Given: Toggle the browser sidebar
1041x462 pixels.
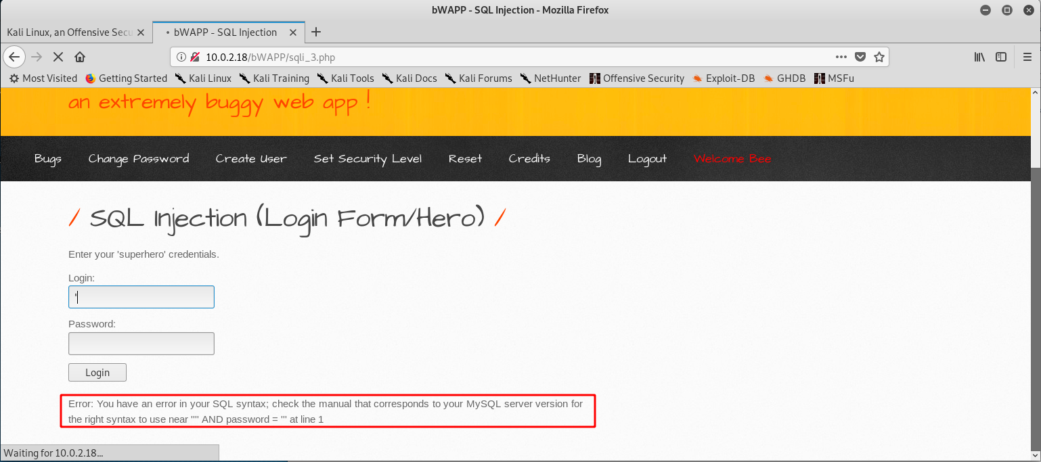Looking at the screenshot, I should click(x=1001, y=57).
